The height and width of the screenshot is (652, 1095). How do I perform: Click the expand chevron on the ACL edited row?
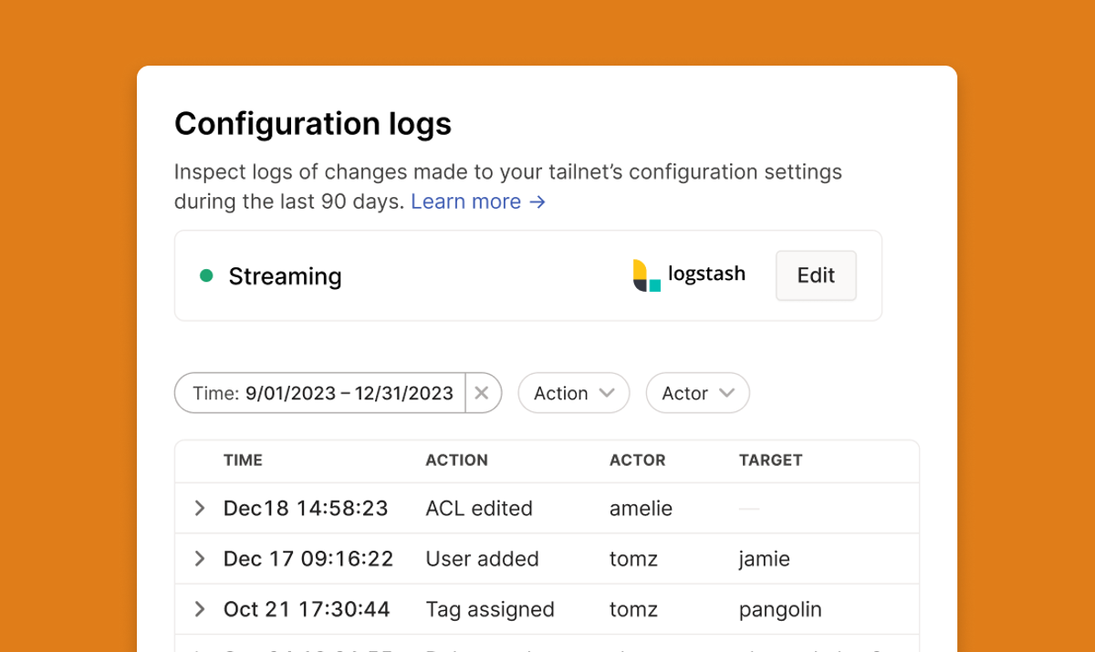pos(199,509)
